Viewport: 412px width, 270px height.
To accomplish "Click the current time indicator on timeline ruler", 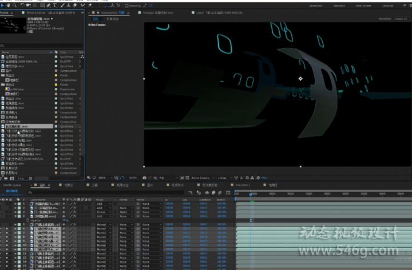I will click(251, 194).
